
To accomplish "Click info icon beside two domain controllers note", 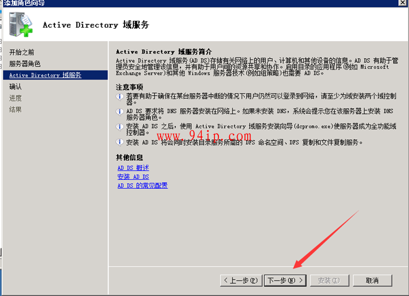I will [x=120, y=97].
